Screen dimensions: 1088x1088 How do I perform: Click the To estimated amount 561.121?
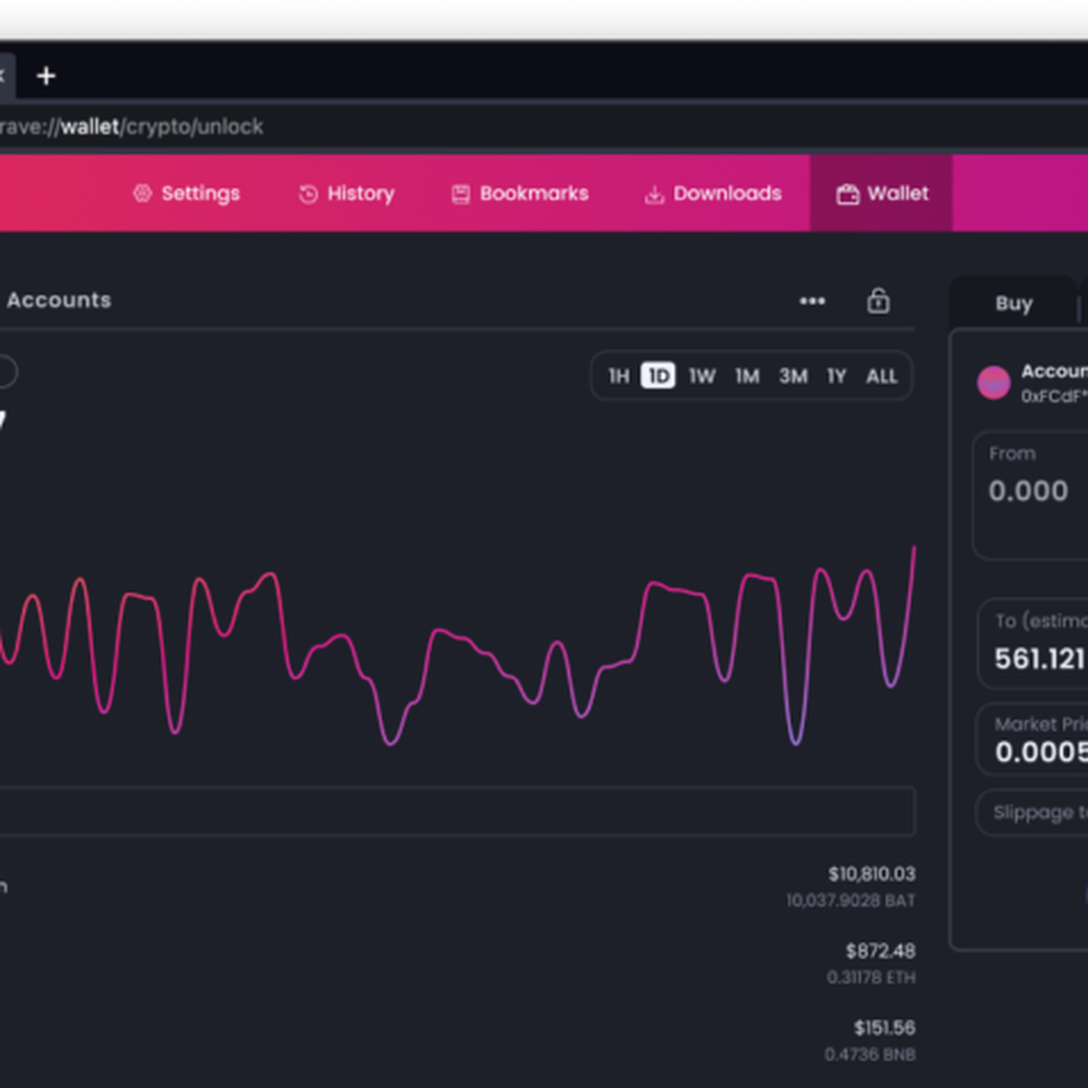tap(1041, 659)
